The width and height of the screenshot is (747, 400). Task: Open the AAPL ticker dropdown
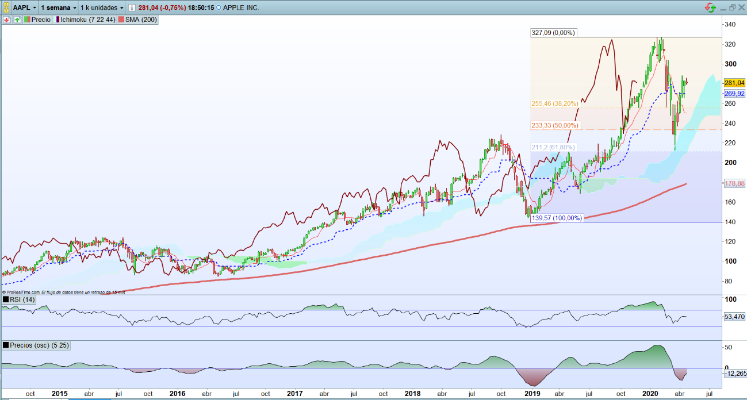pos(25,8)
